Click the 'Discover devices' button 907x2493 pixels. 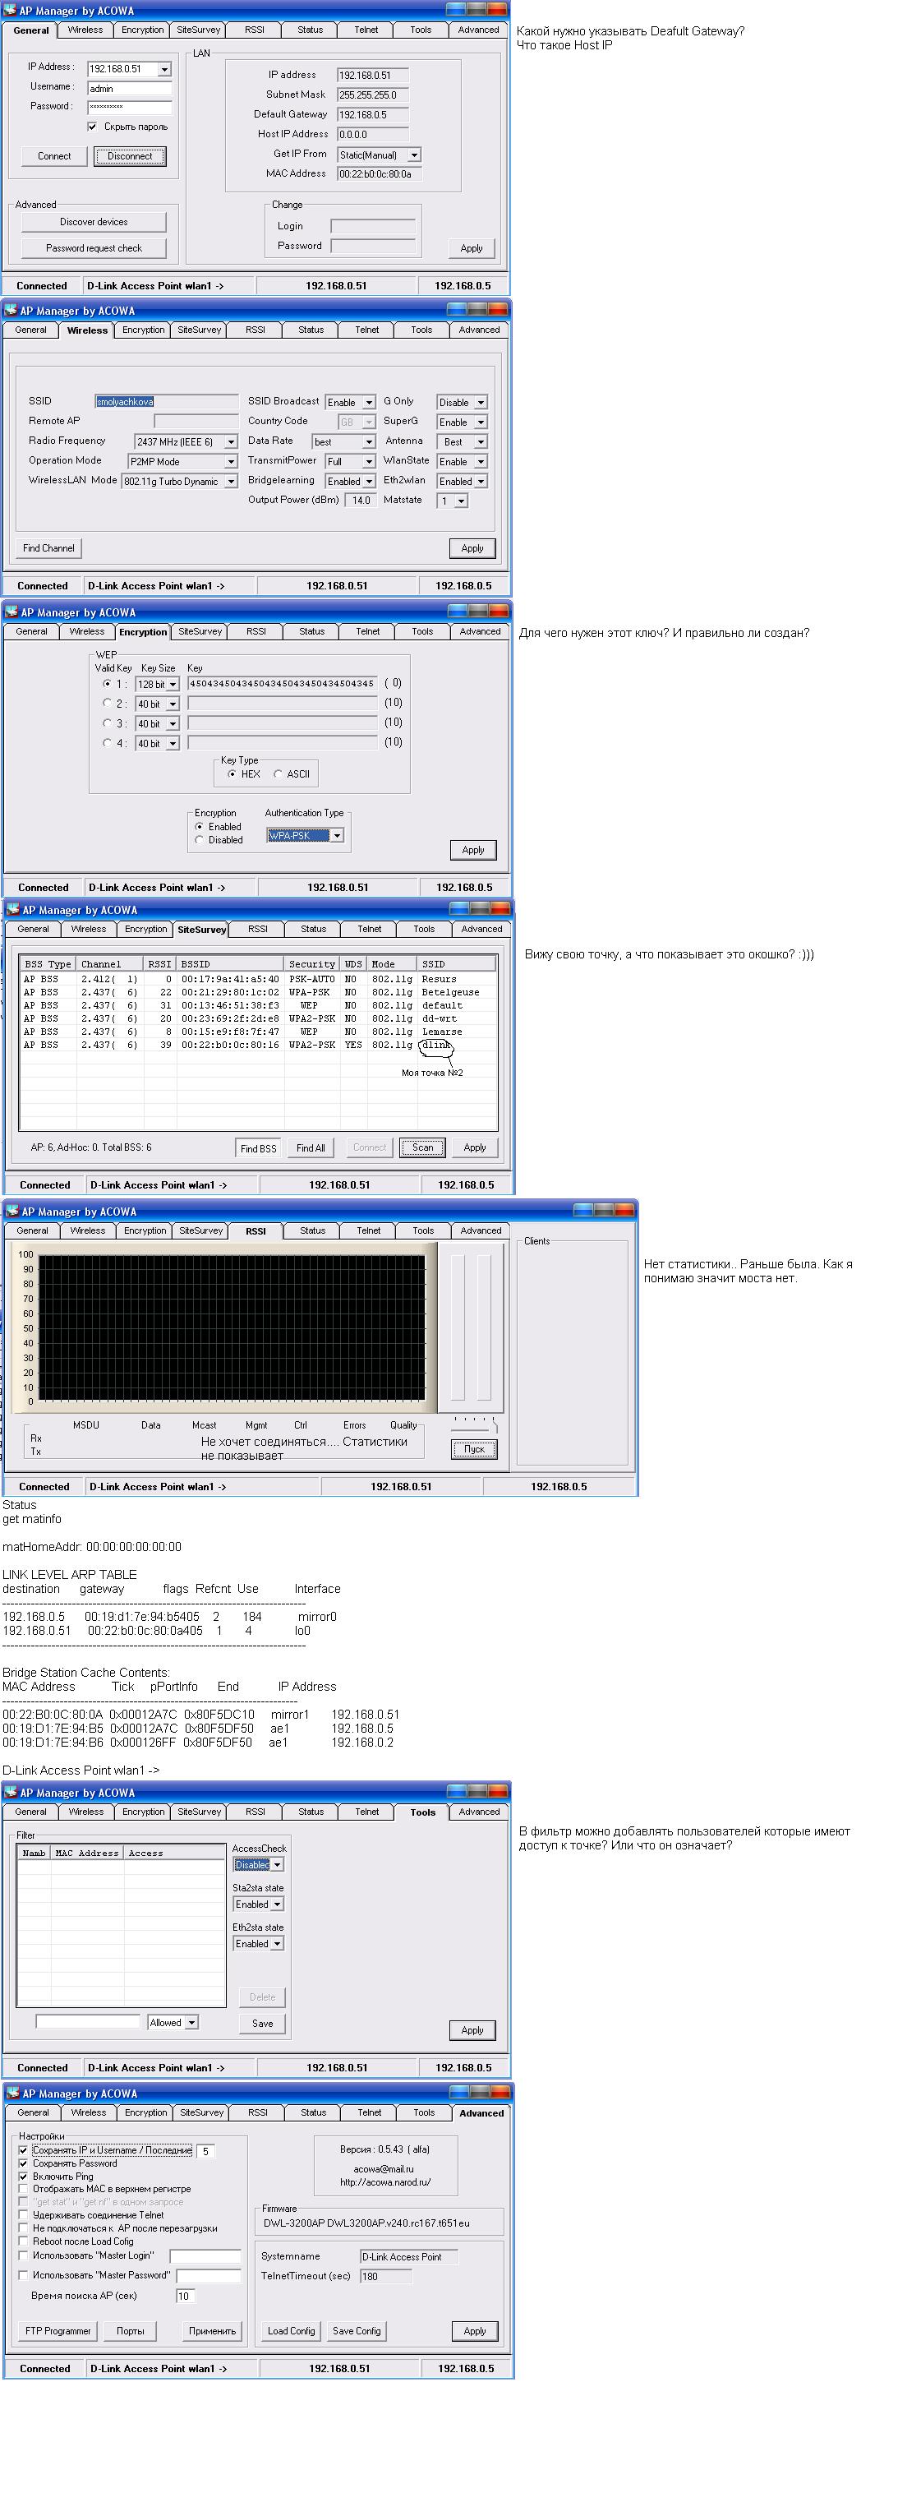tap(94, 222)
